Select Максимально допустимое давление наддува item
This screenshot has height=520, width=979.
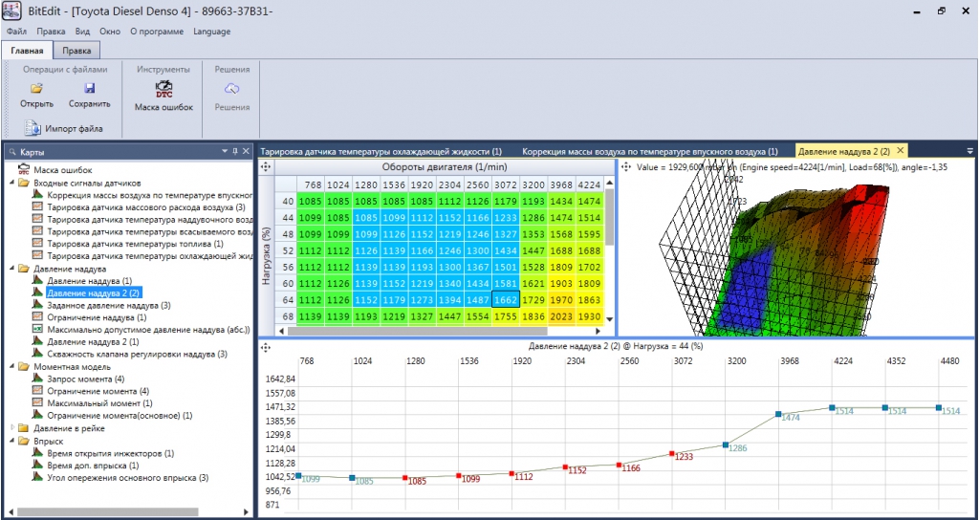(148, 330)
